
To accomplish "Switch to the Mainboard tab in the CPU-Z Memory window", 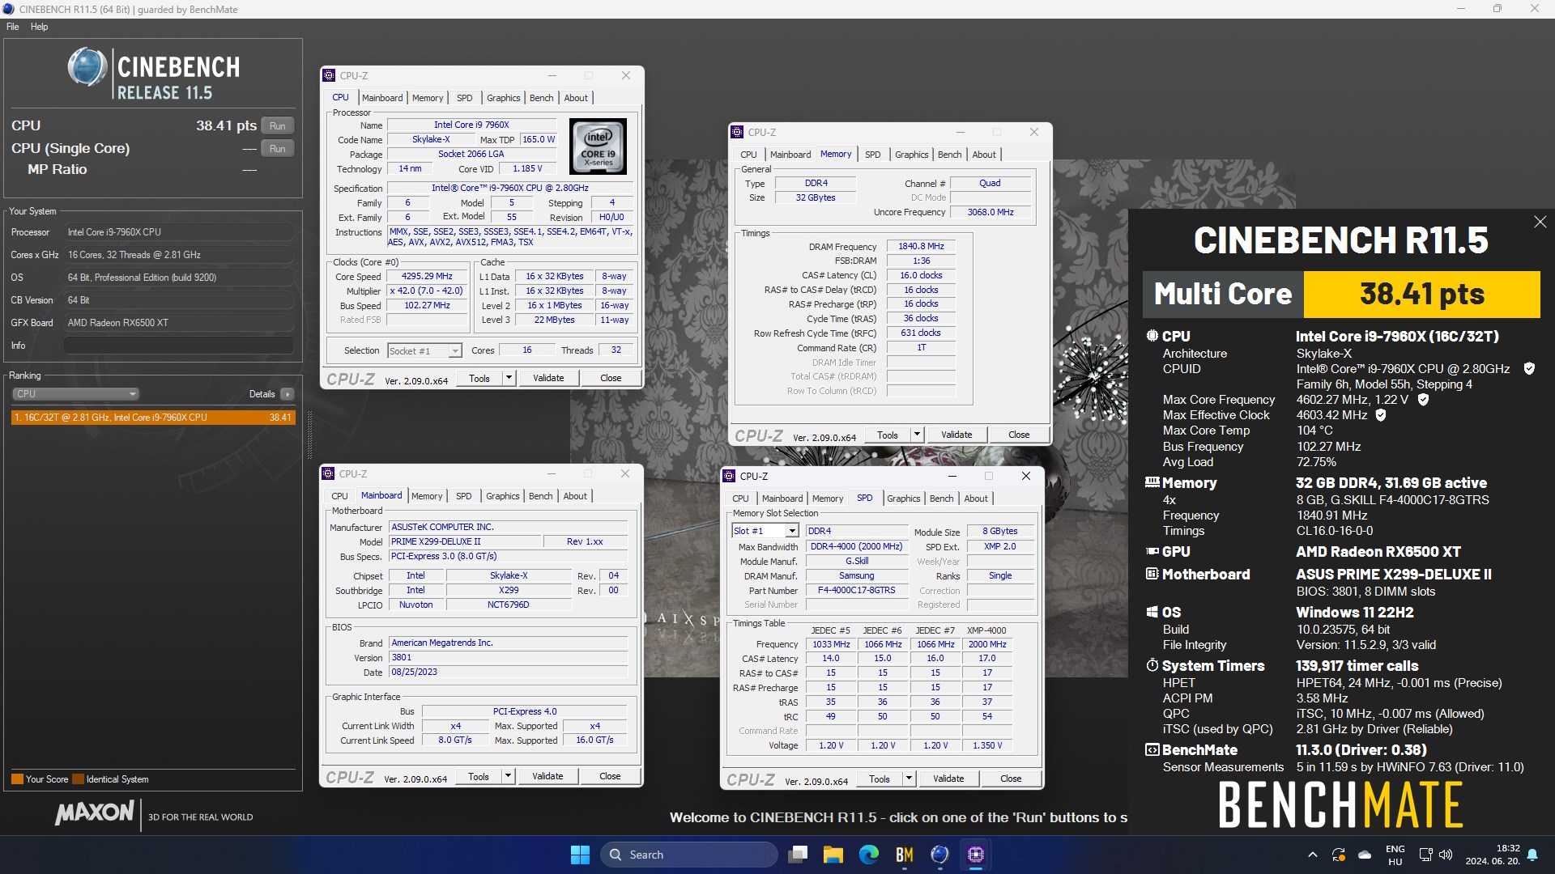I will click(x=790, y=155).
